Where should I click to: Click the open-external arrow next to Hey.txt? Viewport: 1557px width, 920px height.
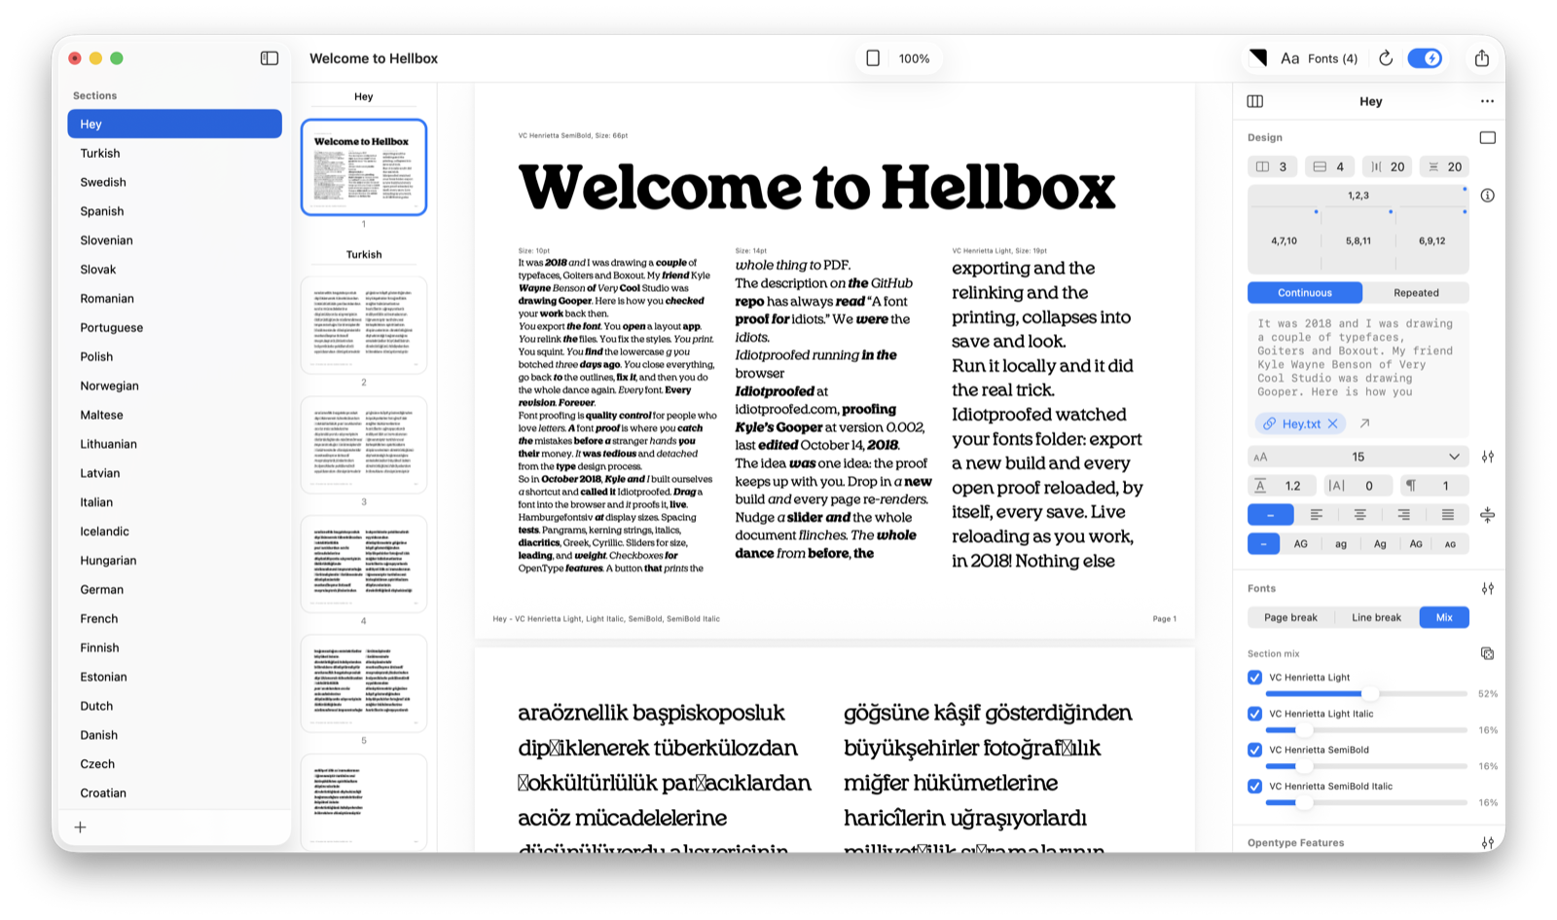1364,423
